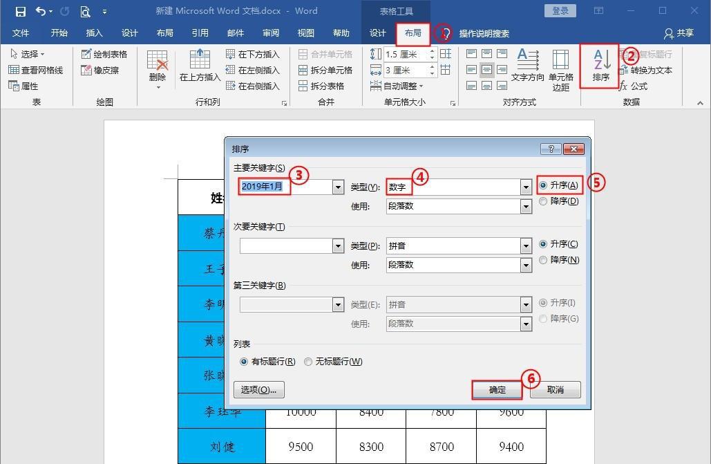This screenshot has height=464, width=711.
Task: Confirm sort with 确定 button
Action: coord(497,389)
